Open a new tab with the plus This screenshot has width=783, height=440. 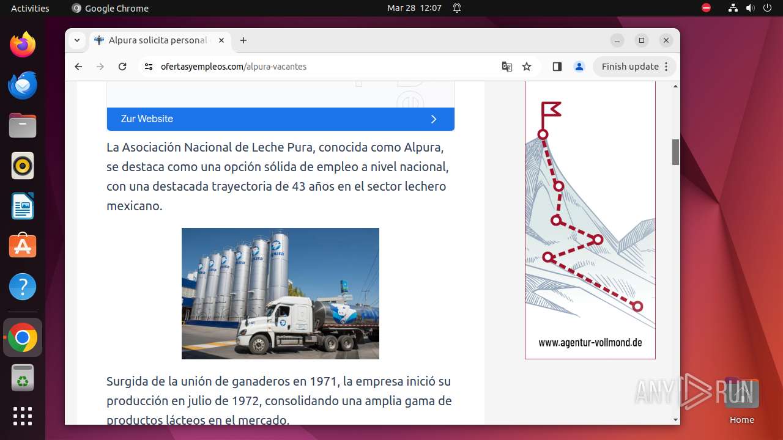point(243,40)
